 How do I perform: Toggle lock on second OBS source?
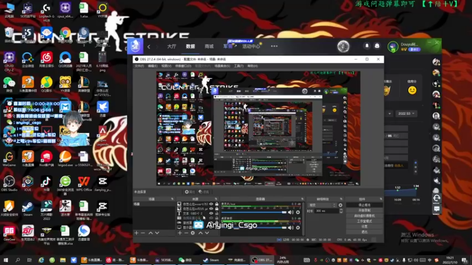point(217,209)
